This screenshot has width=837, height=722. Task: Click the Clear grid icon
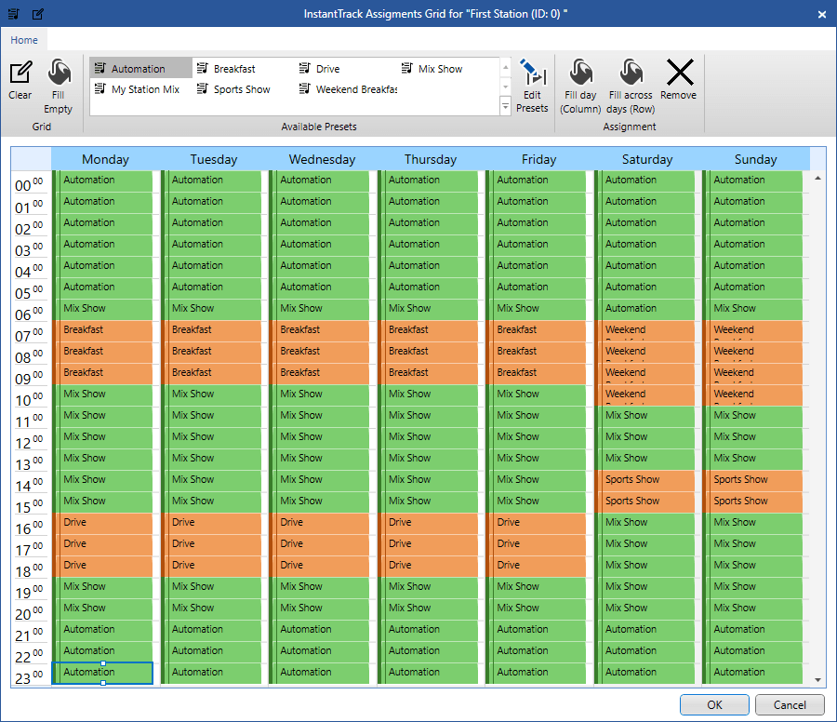coord(20,74)
